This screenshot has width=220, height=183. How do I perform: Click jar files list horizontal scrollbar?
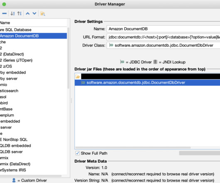click(x=133, y=148)
